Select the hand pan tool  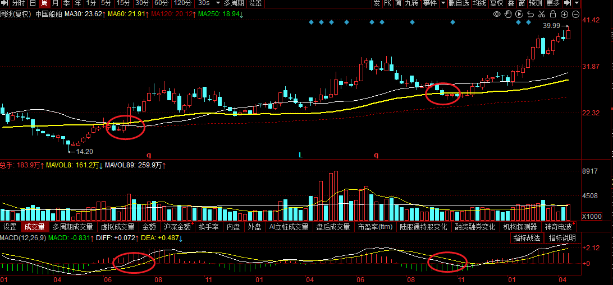pyautogui.click(x=508, y=14)
